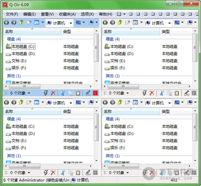Go up one folder in top-left pane

[x=21, y=22]
